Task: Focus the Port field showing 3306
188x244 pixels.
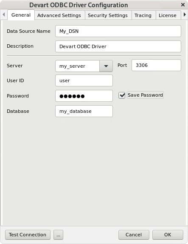Action: (156, 65)
